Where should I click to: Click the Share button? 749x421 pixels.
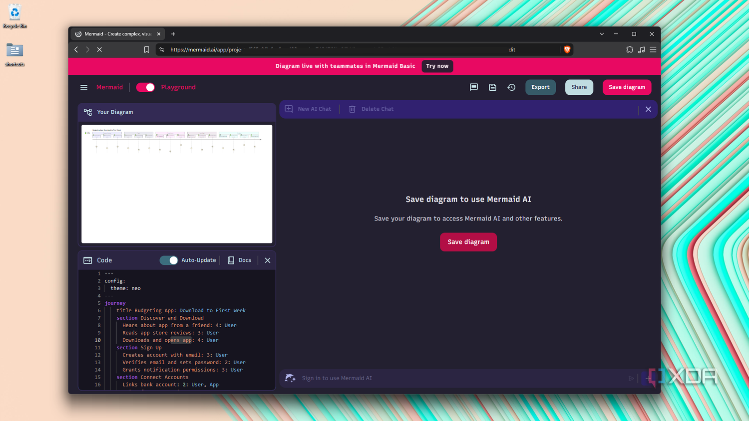pyautogui.click(x=579, y=87)
